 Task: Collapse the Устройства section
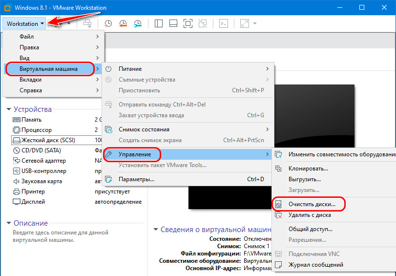[x=9, y=109]
